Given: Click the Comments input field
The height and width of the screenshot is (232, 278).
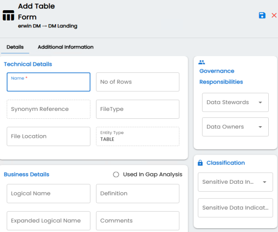Looking at the screenshot, I should (138, 221).
